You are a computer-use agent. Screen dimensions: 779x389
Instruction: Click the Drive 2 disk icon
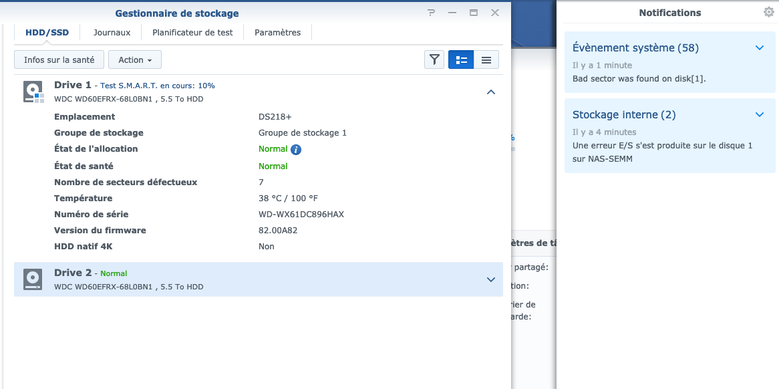[32, 279]
